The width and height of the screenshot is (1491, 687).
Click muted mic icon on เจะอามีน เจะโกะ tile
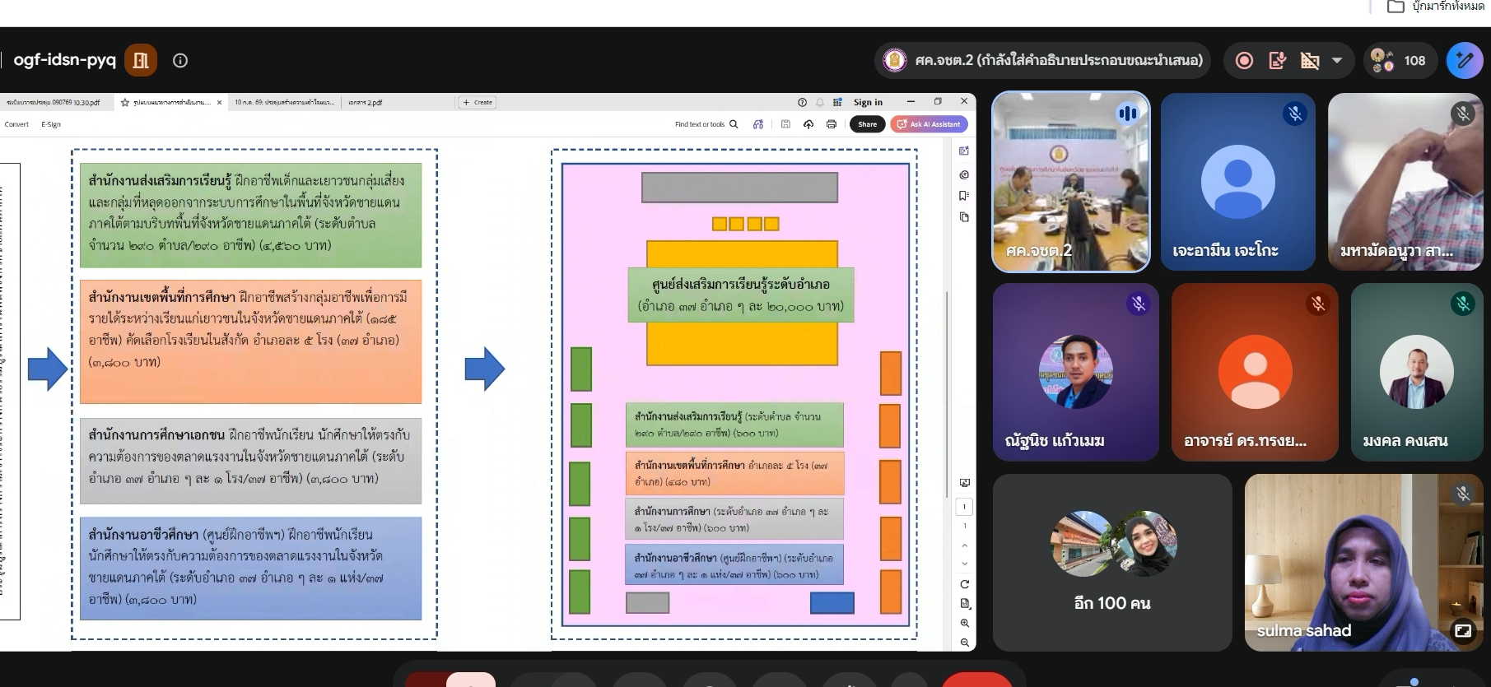[x=1295, y=114]
